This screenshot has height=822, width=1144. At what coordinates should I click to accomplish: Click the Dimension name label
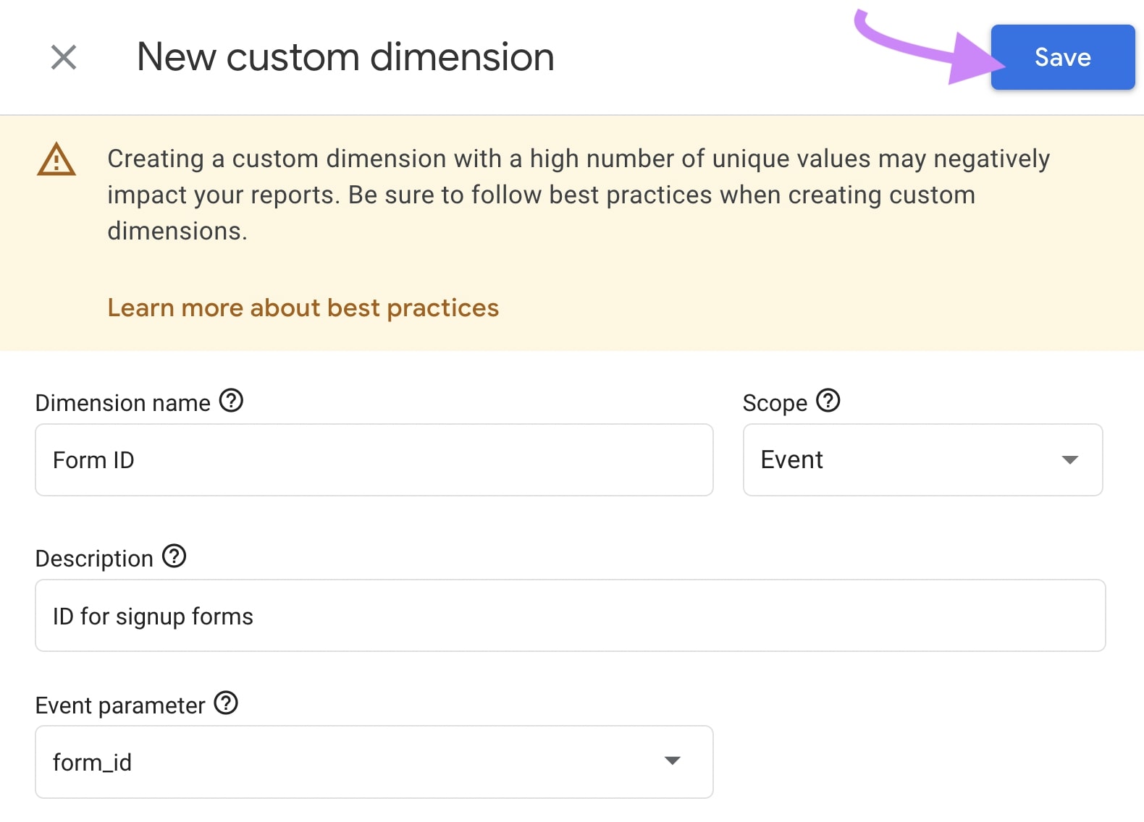coord(123,402)
